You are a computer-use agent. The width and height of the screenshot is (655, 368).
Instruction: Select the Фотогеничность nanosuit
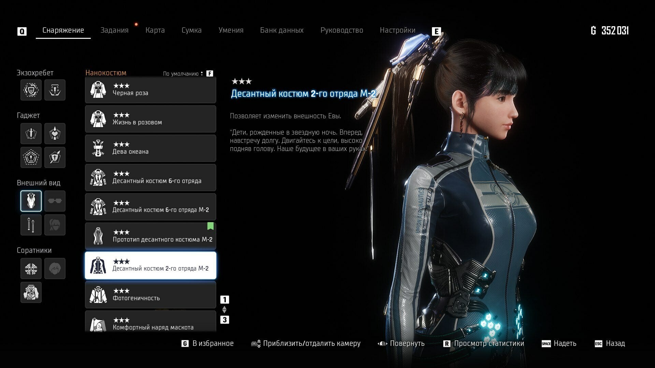(x=150, y=295)
